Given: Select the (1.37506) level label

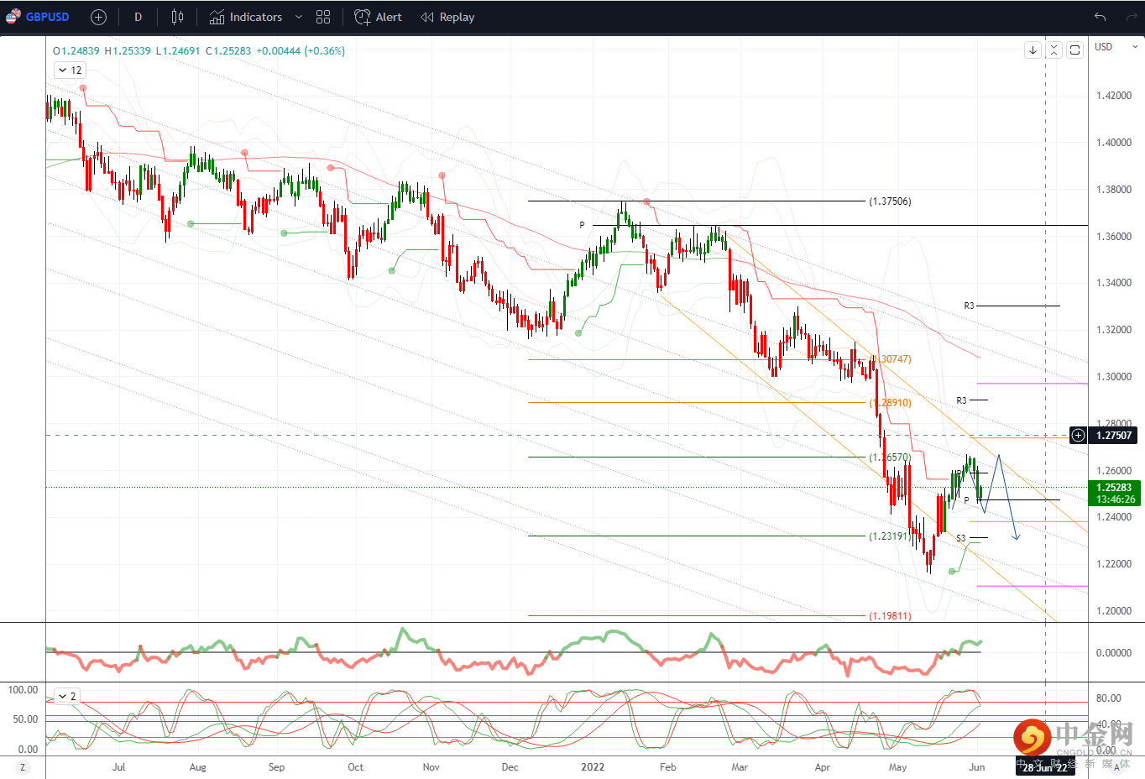Looking at the screenshot, I should (x=890, y=201).
